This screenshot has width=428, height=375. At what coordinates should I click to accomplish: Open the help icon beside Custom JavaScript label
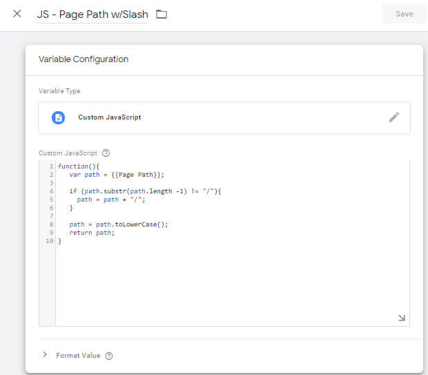[106, 153]
